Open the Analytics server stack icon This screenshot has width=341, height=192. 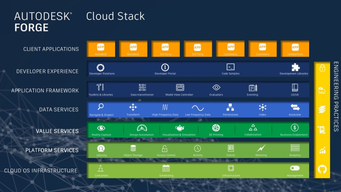click(295, 148)
